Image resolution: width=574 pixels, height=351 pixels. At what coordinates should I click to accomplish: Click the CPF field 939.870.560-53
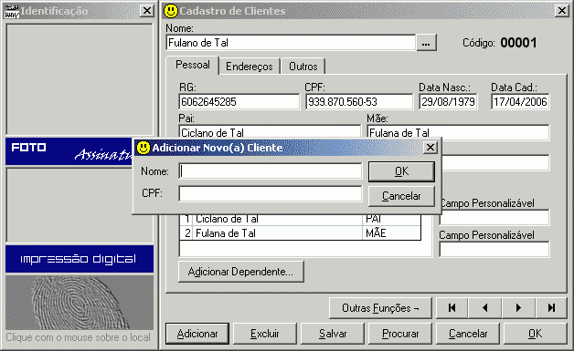(x=359, y=102)
